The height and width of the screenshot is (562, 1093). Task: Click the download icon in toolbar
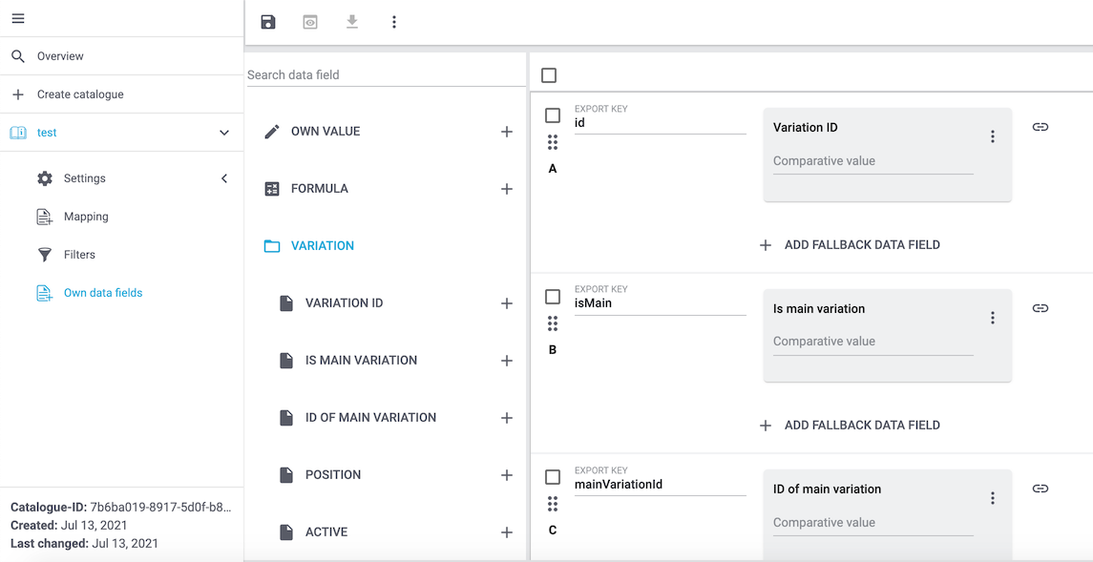tap(352, 22)
